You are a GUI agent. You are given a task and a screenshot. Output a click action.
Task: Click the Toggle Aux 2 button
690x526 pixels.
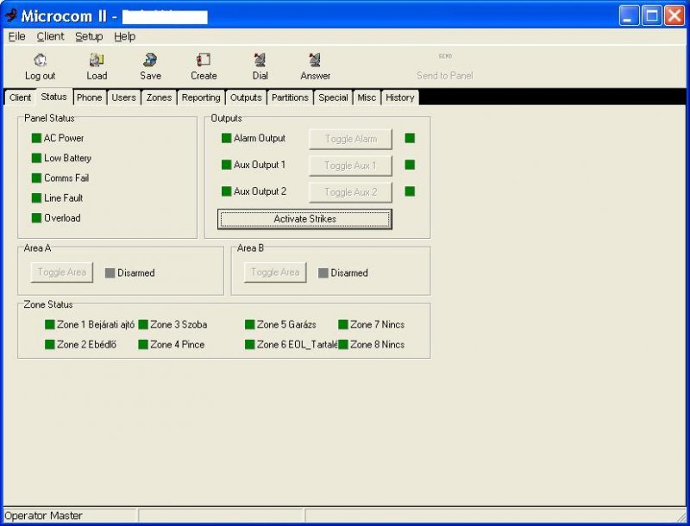pos(351,192)
